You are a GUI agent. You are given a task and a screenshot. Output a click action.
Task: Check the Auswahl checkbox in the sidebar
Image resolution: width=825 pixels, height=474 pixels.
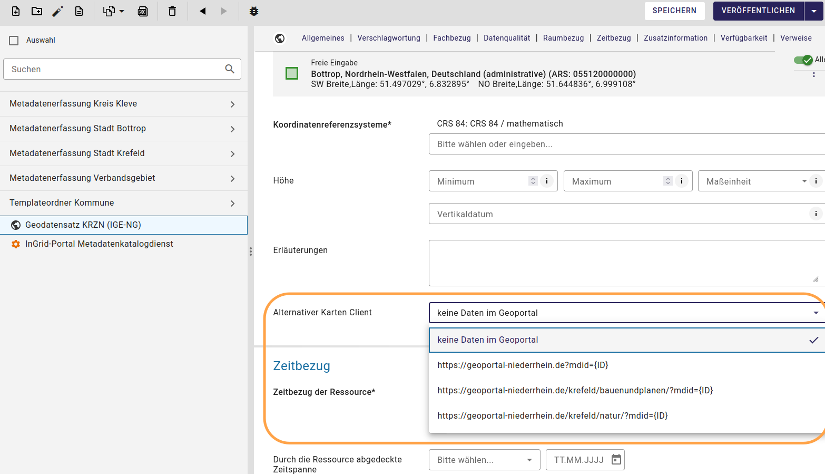(x=14, y=40)
